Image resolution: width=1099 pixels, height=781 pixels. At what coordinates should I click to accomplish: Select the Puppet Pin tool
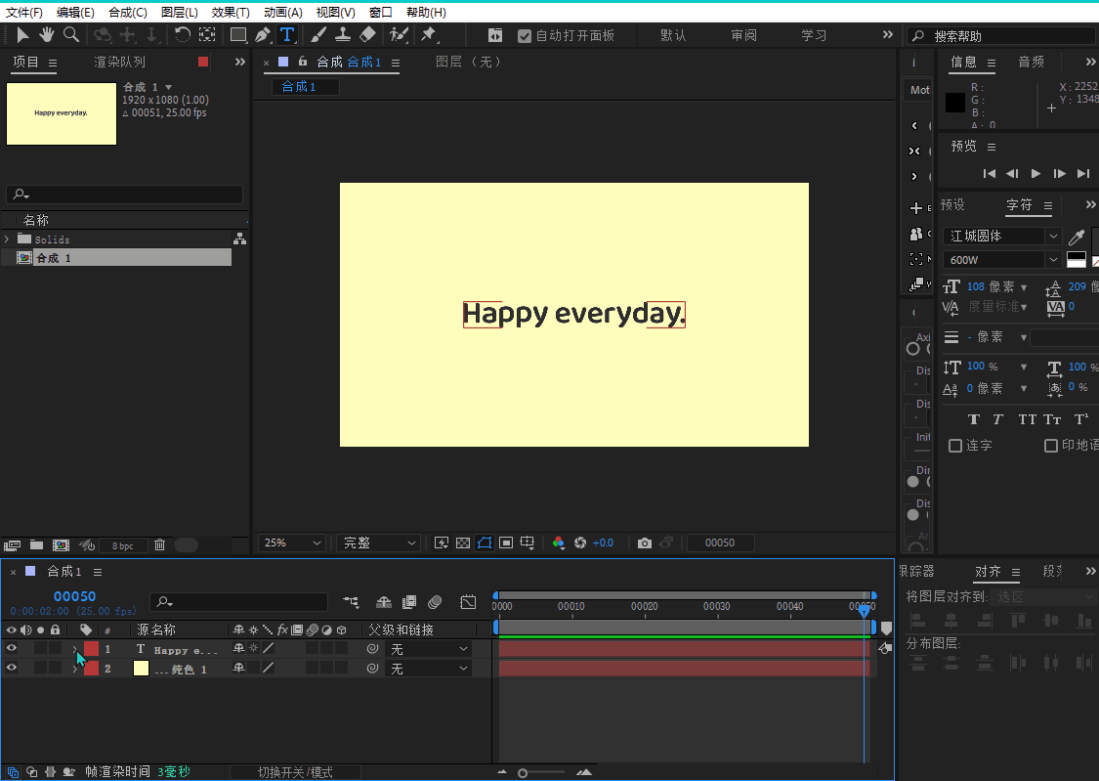[428, 35]
